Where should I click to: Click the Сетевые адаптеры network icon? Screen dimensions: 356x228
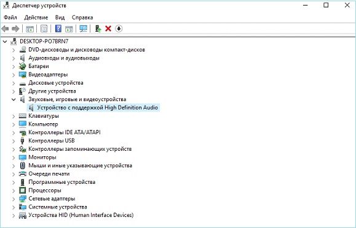point(23,199)
